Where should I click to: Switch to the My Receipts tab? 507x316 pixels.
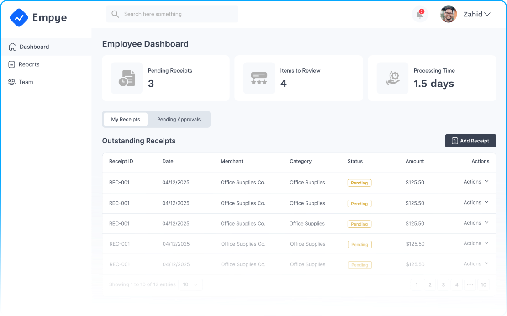(x=126, y=119)
